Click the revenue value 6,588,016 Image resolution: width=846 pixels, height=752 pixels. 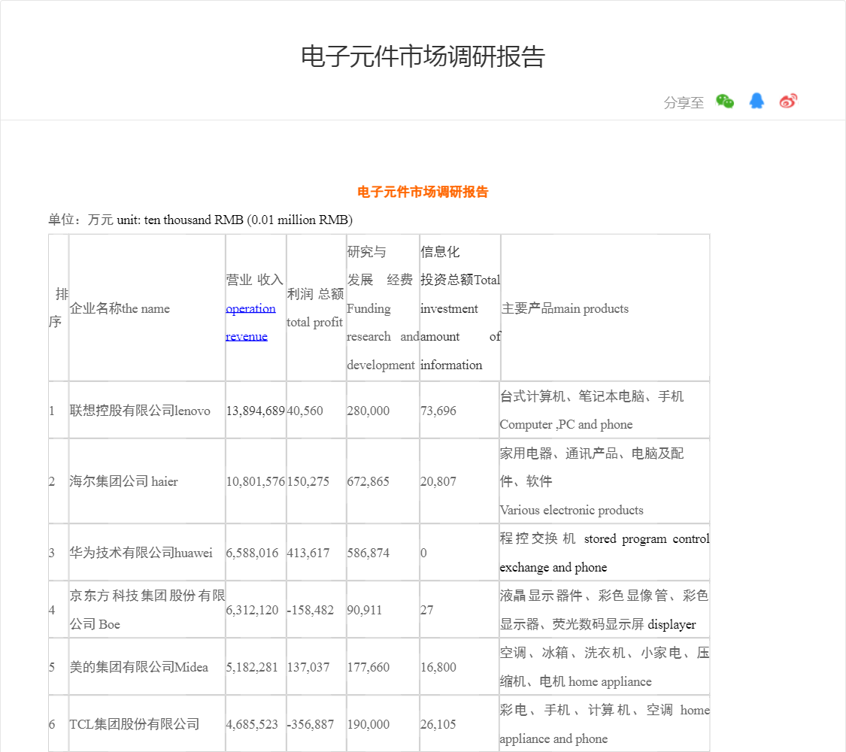[252, 553]
